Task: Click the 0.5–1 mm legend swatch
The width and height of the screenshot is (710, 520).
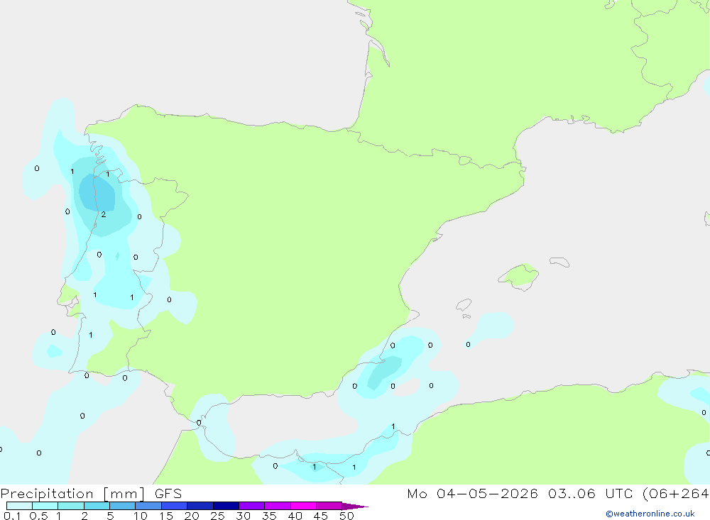Action: coord(45,506)
